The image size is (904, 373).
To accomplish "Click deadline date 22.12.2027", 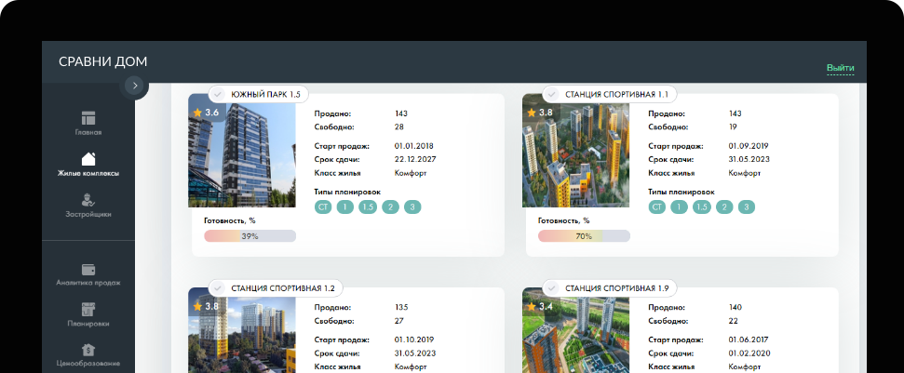I will pos(415,159).
